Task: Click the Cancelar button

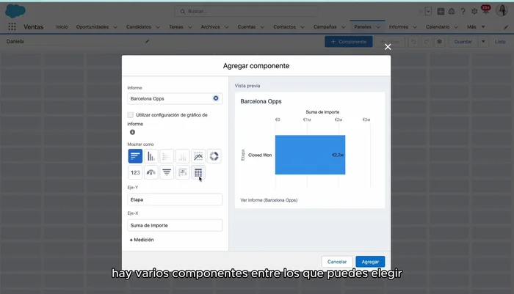Action: pos(337,262)
